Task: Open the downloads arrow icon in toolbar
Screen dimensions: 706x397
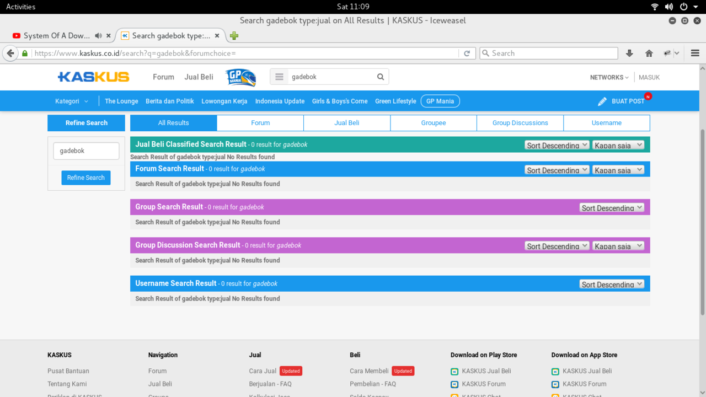Action: (x=629, y=53)
